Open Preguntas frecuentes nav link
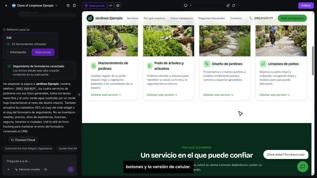This screenshot has height=178, width=317. point(212,18)
